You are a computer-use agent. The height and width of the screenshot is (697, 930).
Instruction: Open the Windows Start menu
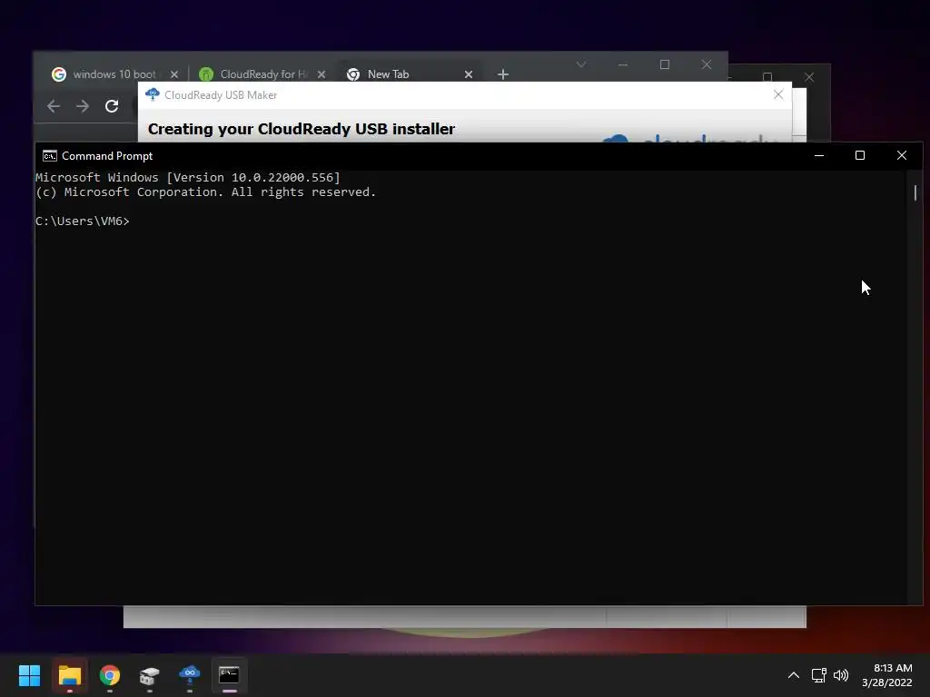point(29,675)
